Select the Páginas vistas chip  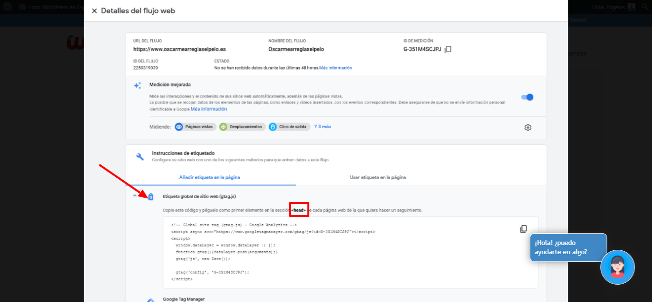(x=195, y=127)
